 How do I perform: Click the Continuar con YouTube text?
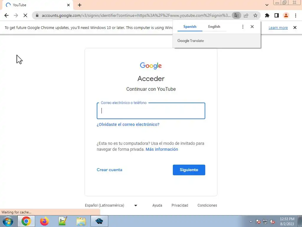click(151, 89)
